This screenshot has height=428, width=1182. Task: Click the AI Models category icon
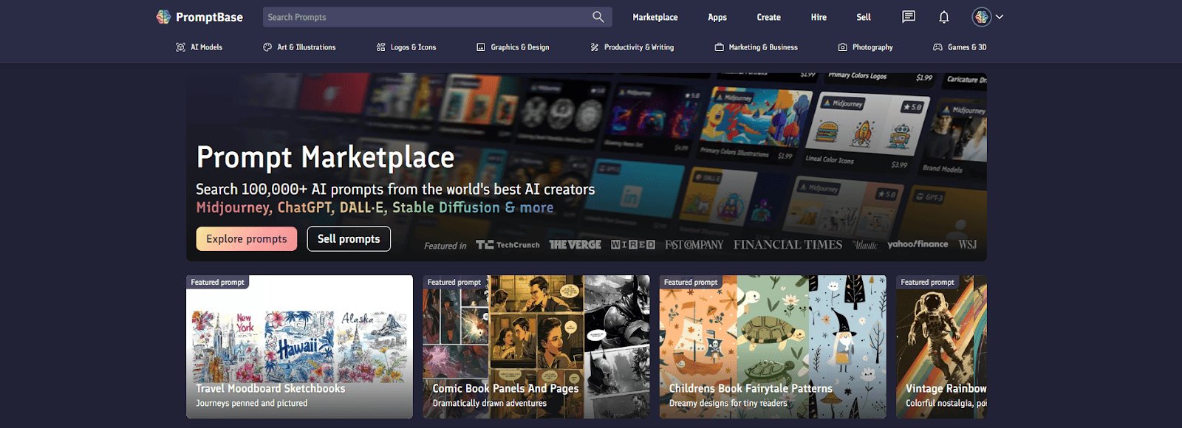[x=180, y=47]
